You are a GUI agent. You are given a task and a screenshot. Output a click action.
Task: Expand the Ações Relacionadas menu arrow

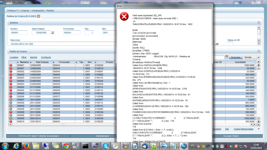(259, 129)
